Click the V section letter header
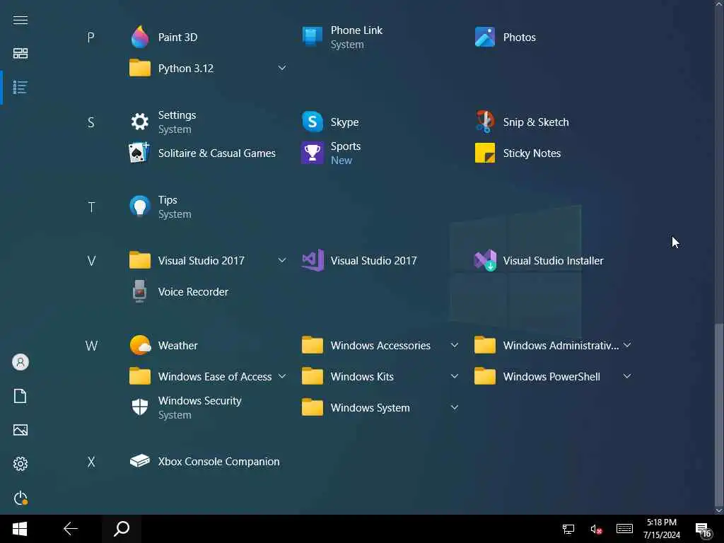 coord(91,261)
